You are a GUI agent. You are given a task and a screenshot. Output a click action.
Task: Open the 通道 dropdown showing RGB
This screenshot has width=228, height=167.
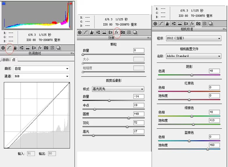coord(41,76)
